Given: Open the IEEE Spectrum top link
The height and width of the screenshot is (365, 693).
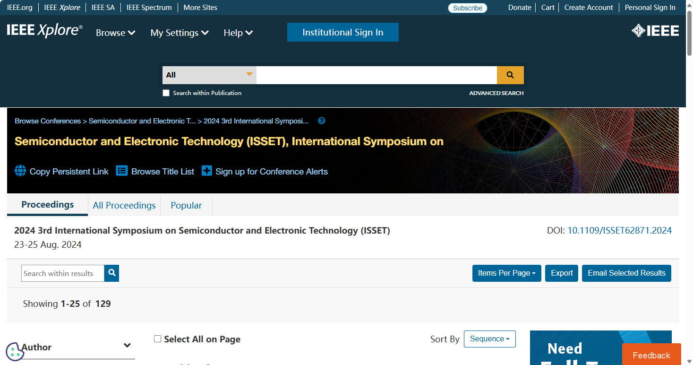Looking at the screenshot, I should tap(149, 8).
